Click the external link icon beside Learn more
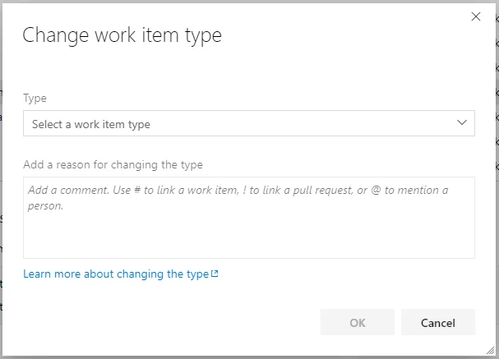 pos(215,274)
